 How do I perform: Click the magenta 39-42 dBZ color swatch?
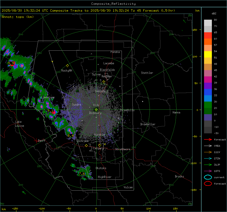[208, 80]
